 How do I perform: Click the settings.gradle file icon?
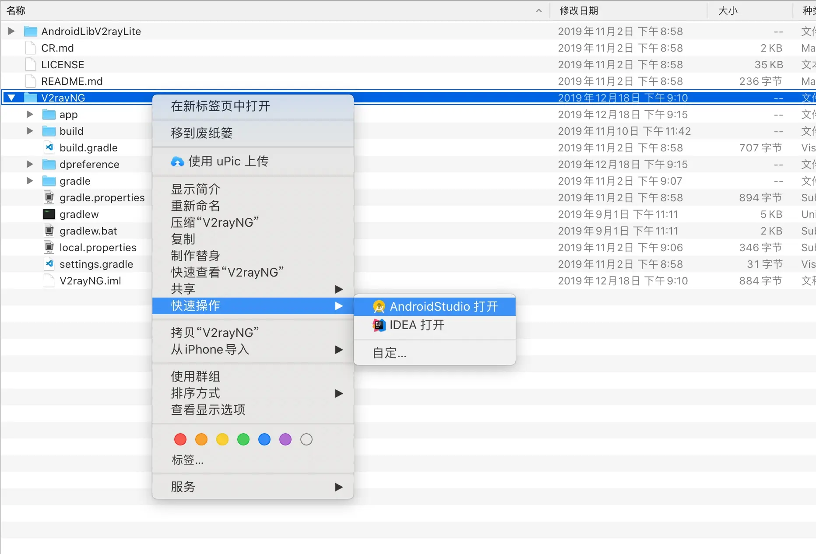coord(49,264)
